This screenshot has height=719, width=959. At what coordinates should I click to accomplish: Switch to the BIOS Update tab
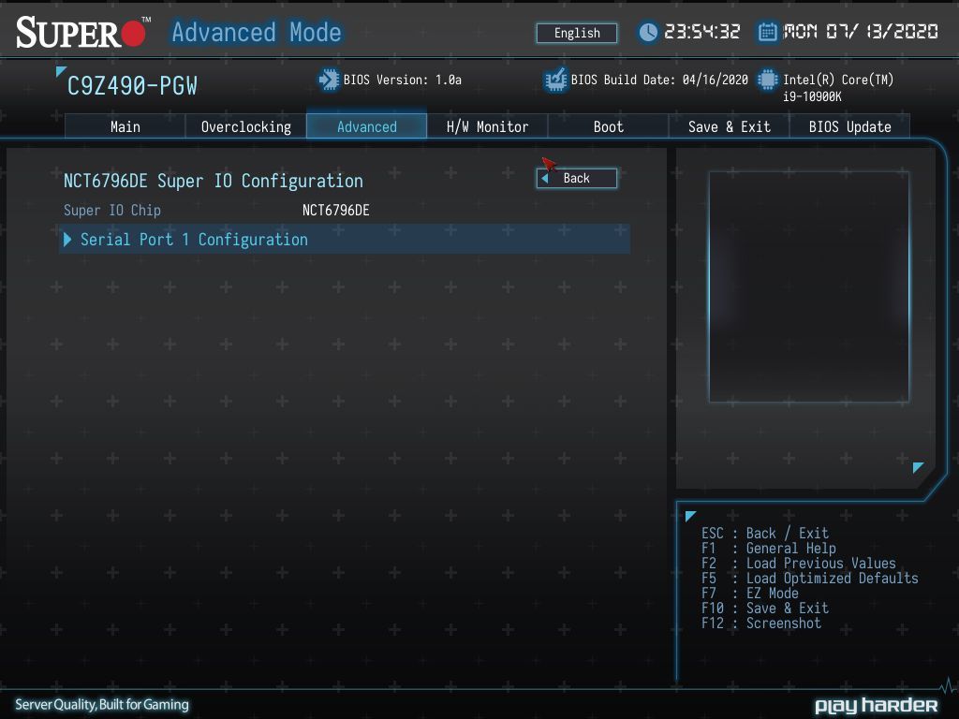[849, 126]
